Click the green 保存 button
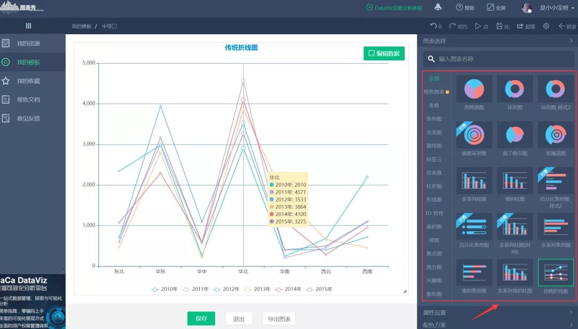578x329 pixels. 201,319
